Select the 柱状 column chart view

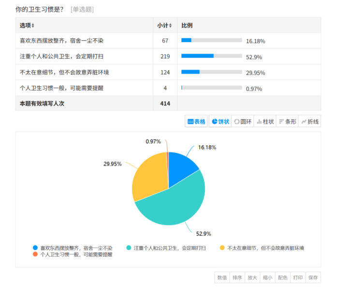click(x=265, y=122)
